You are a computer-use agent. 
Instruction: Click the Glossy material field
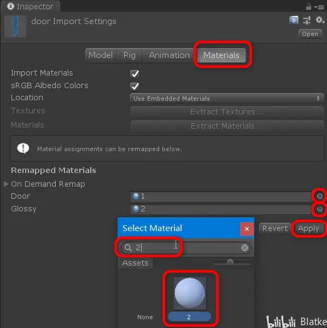pyautogui.click(x=221, y=209)
